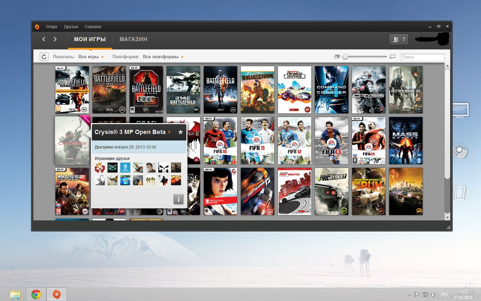481x301 pixels.
Task: Refresh the game library
Action: tap(44, 57)
